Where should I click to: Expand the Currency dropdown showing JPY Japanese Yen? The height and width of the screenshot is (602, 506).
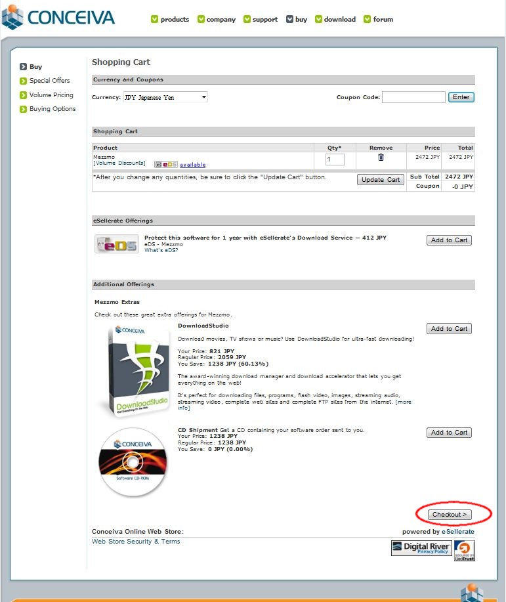(165, 97)
